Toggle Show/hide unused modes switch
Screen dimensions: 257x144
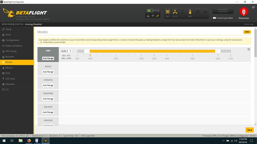coord(40,42)
